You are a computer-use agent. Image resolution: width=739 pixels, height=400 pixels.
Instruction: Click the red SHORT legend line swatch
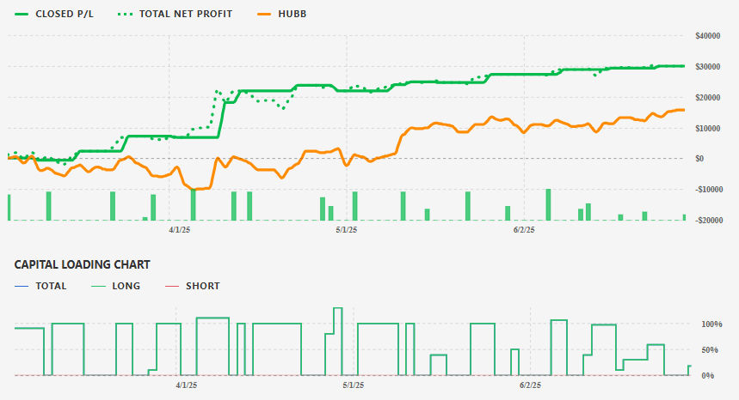(172, 286)
